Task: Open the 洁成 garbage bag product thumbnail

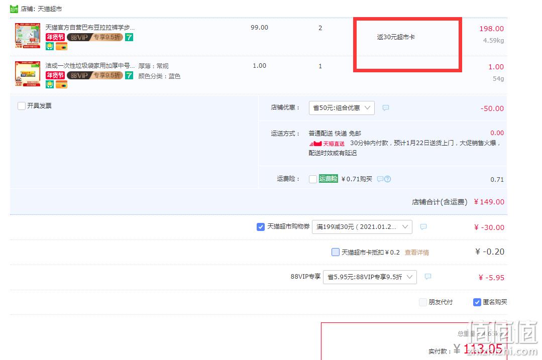Action: tap(28, 74)
